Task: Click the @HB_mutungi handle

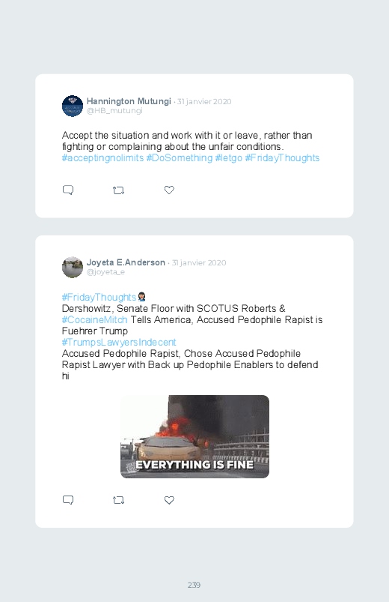Action: point(114,110)
